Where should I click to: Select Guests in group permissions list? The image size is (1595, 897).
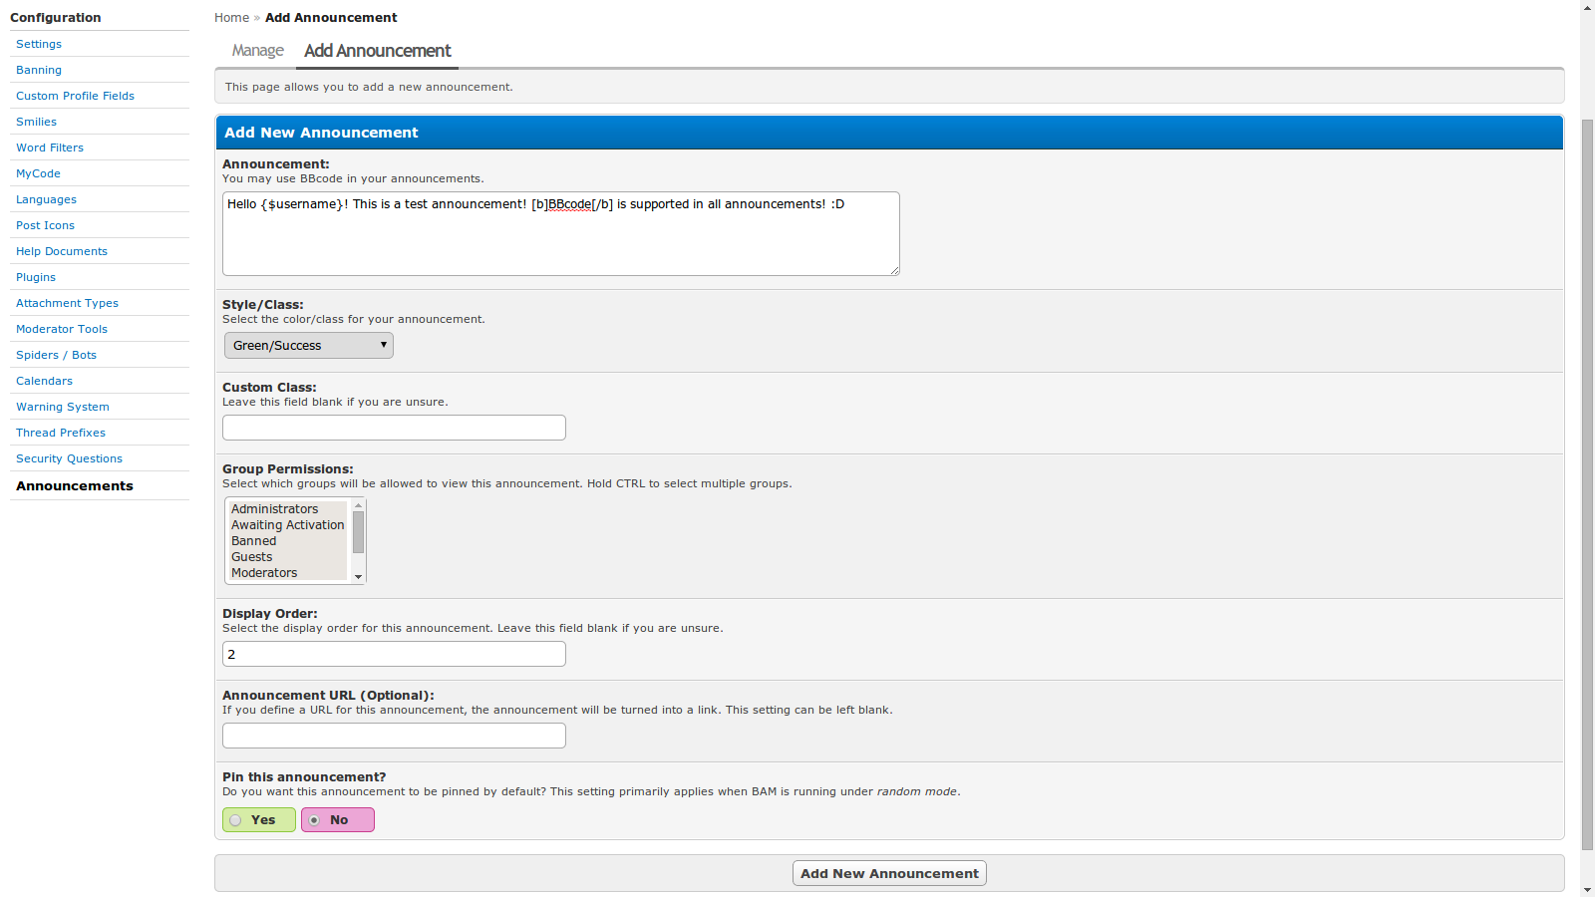coord(252,557)
